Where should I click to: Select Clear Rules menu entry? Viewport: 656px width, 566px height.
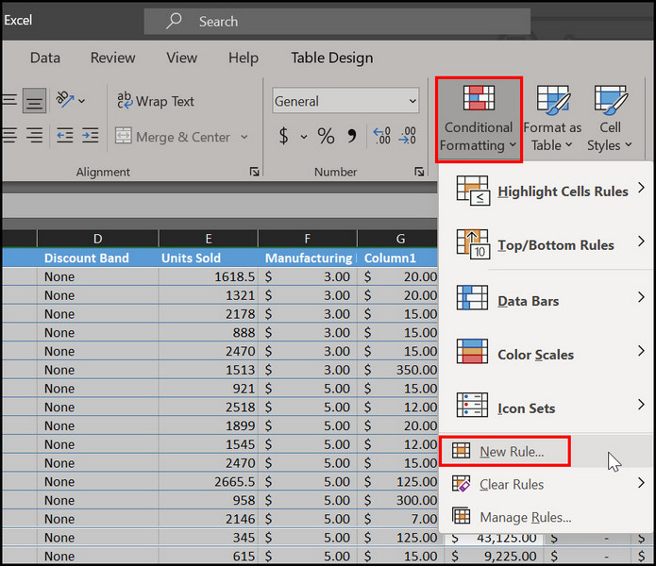pos(546,484)
